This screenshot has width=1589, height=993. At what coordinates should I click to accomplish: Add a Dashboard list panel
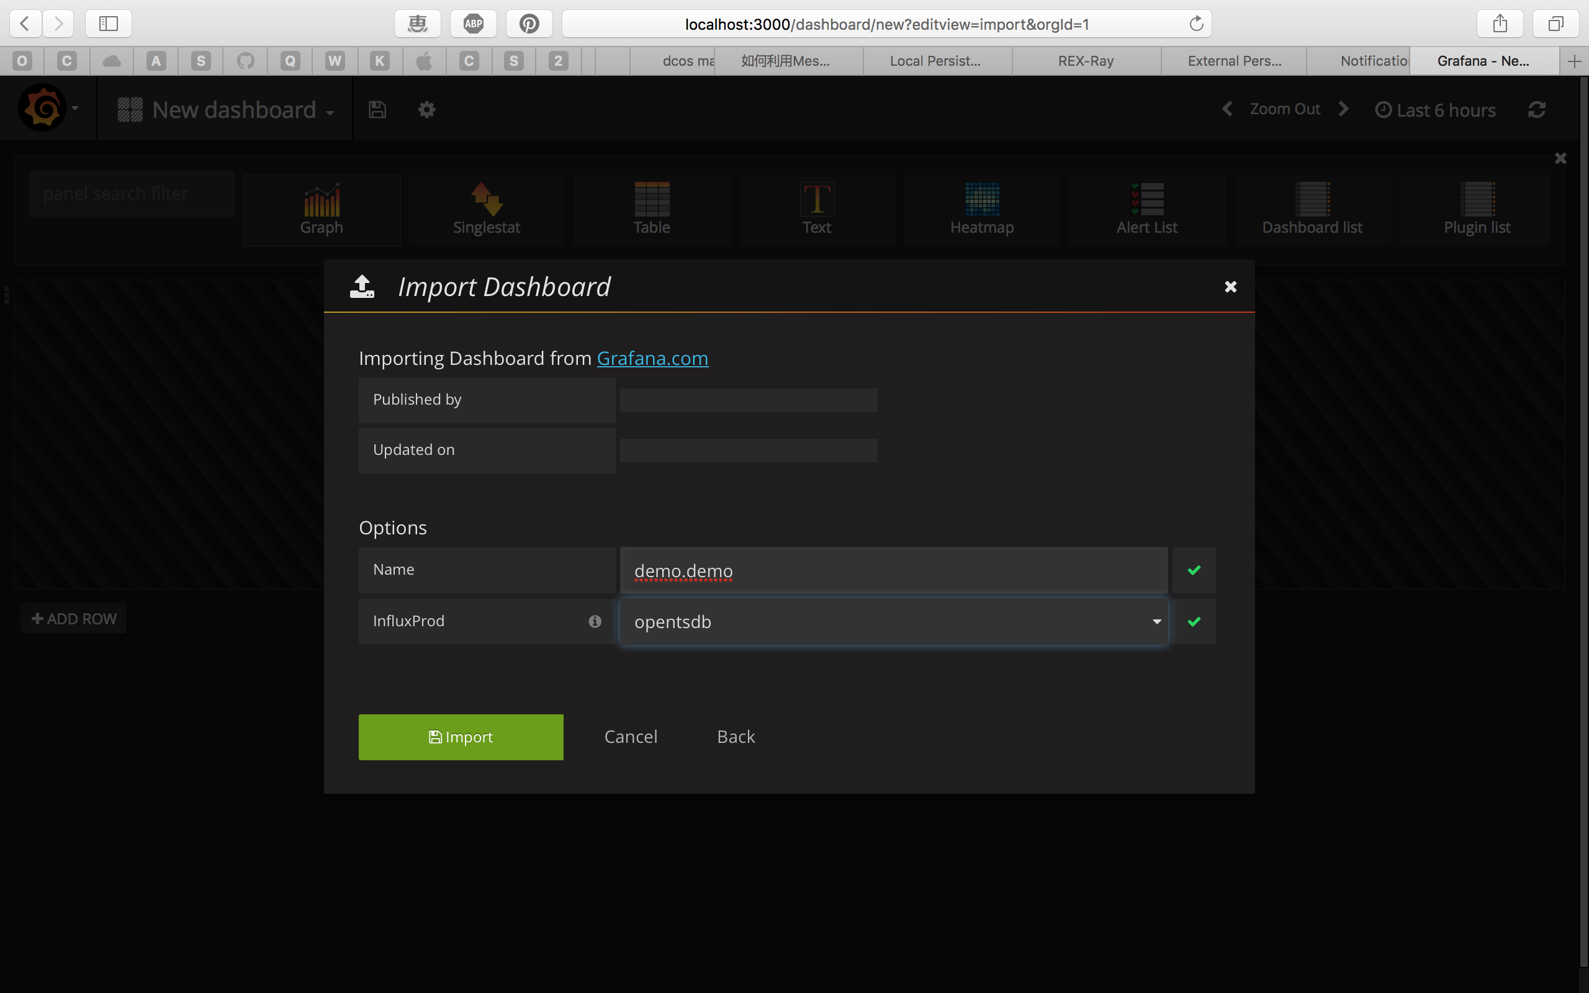[1312, 210]
